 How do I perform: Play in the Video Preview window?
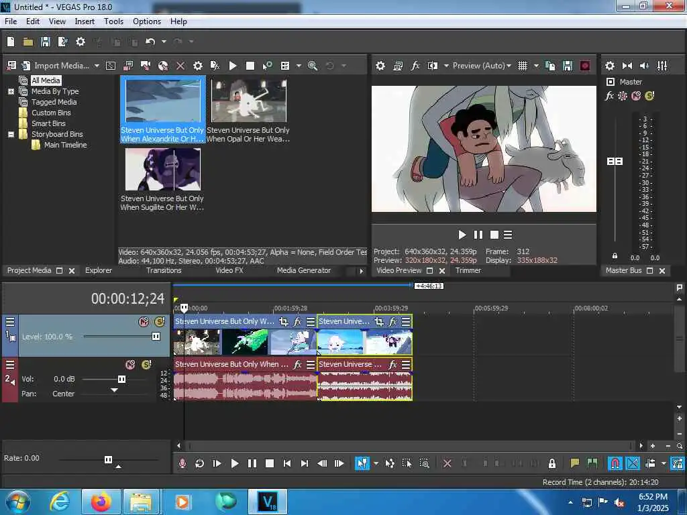462,235
